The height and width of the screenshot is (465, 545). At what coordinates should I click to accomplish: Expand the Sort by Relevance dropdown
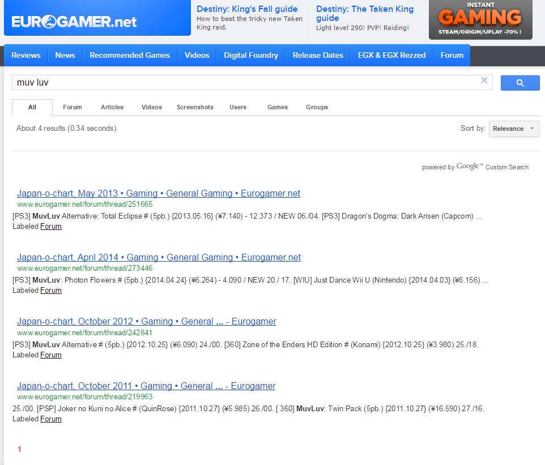514,129
